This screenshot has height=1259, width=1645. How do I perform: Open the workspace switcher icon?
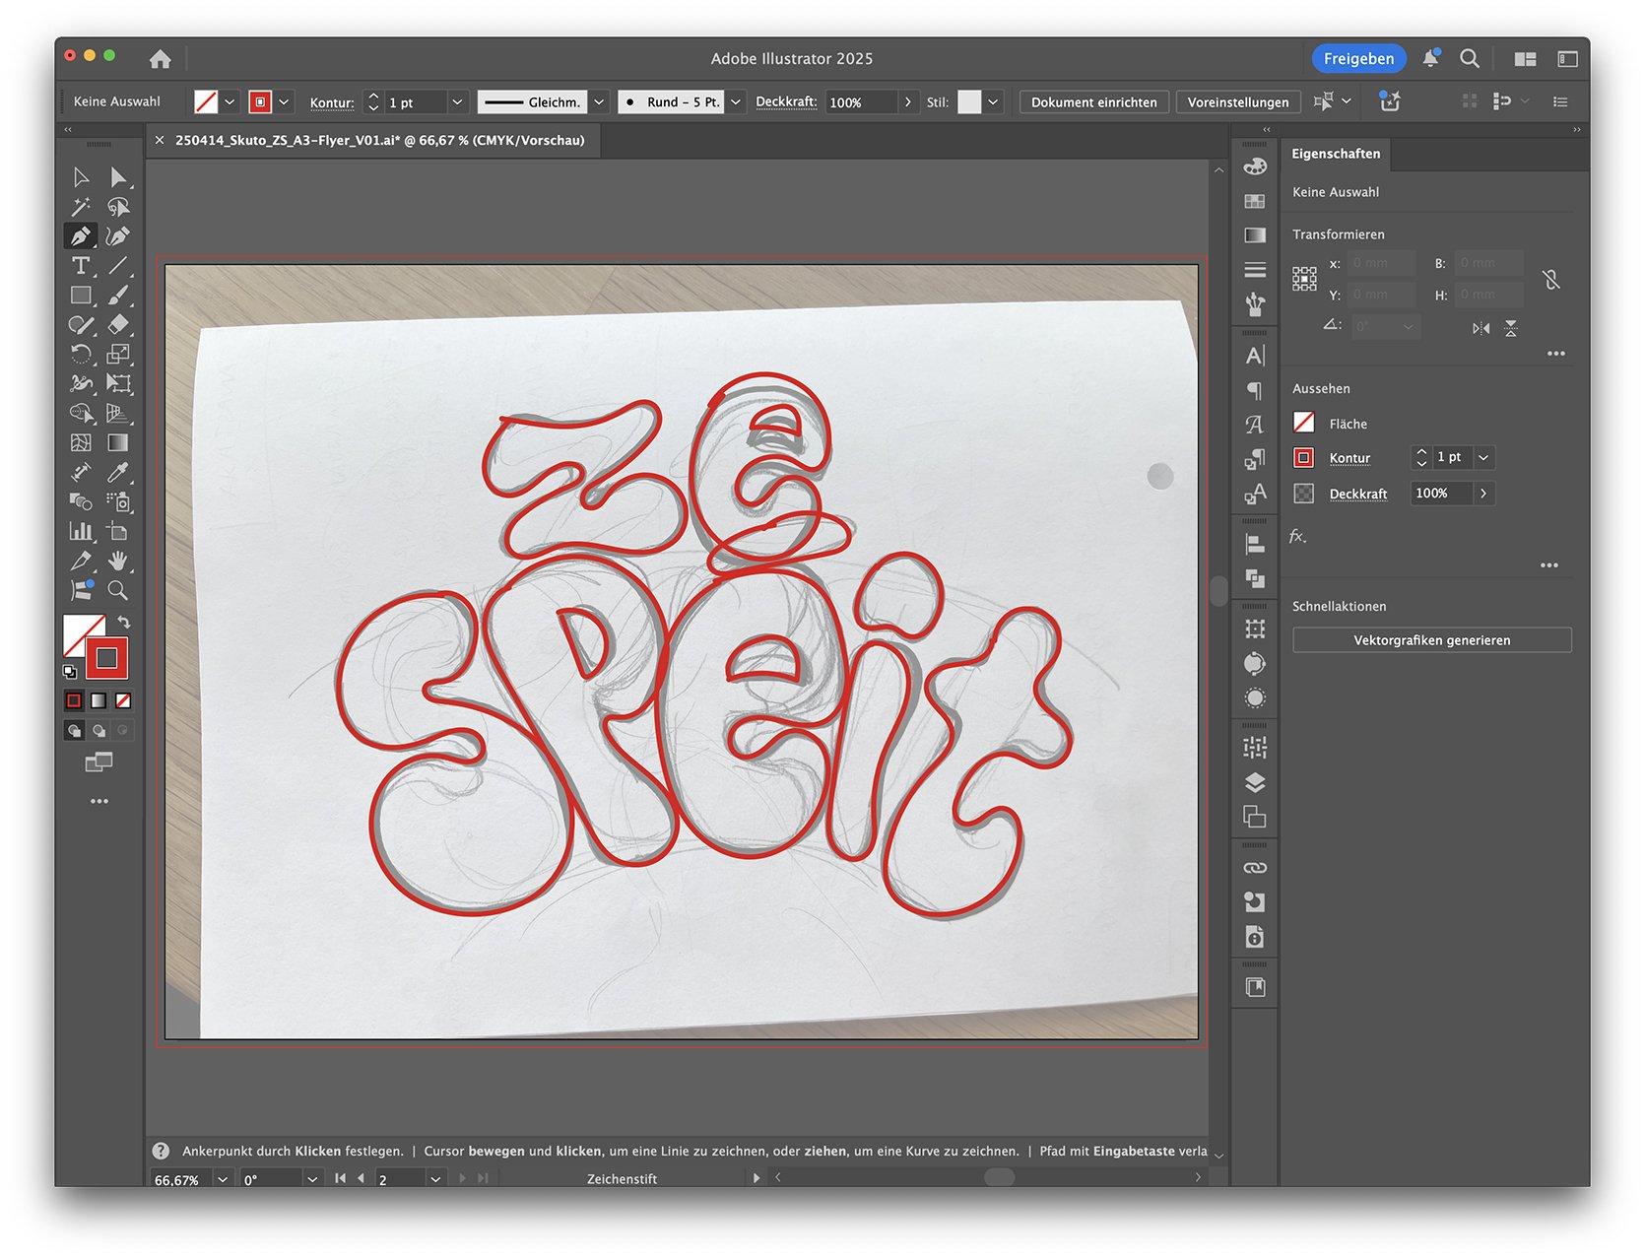click(x=1525, y=59)
